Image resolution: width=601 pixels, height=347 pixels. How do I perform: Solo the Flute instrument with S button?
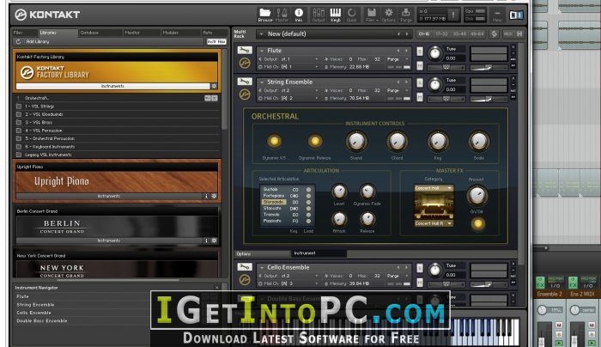420,52
